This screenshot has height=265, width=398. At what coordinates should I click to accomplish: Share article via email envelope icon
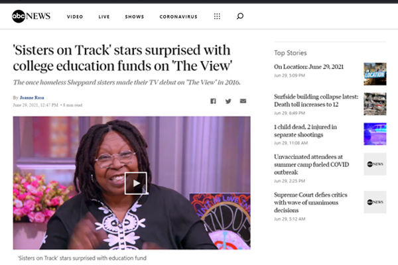coord(243,101)
